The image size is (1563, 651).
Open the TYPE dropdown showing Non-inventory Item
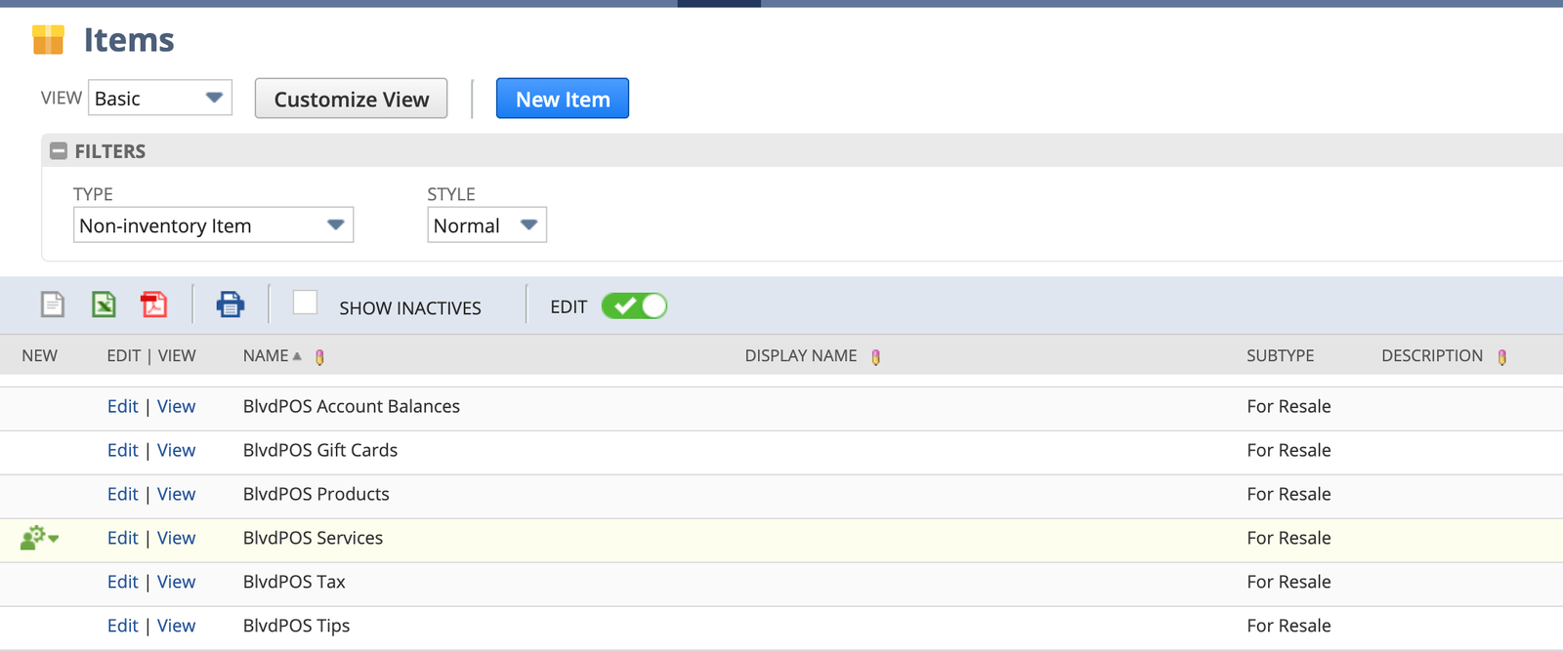click(213, 225)
